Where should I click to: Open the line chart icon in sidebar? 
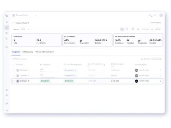click(x=6, y=39)
